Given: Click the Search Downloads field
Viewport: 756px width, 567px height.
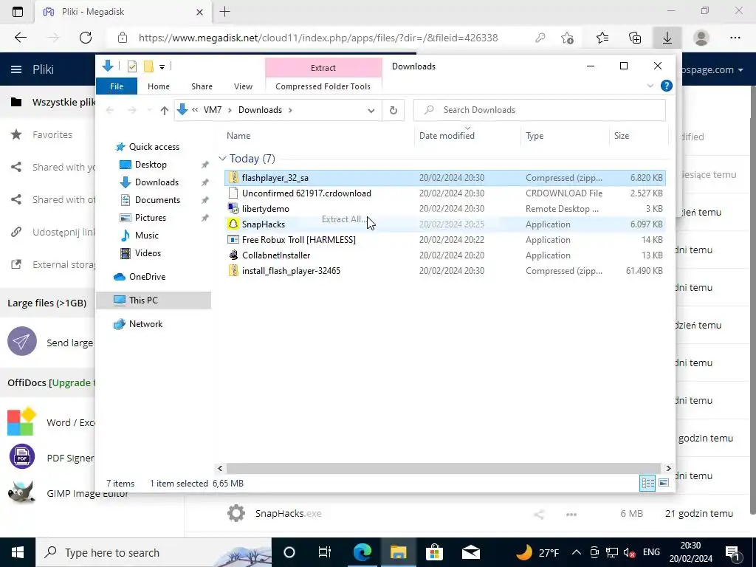Looking at the screenshot, I should (x=540, y=110).
